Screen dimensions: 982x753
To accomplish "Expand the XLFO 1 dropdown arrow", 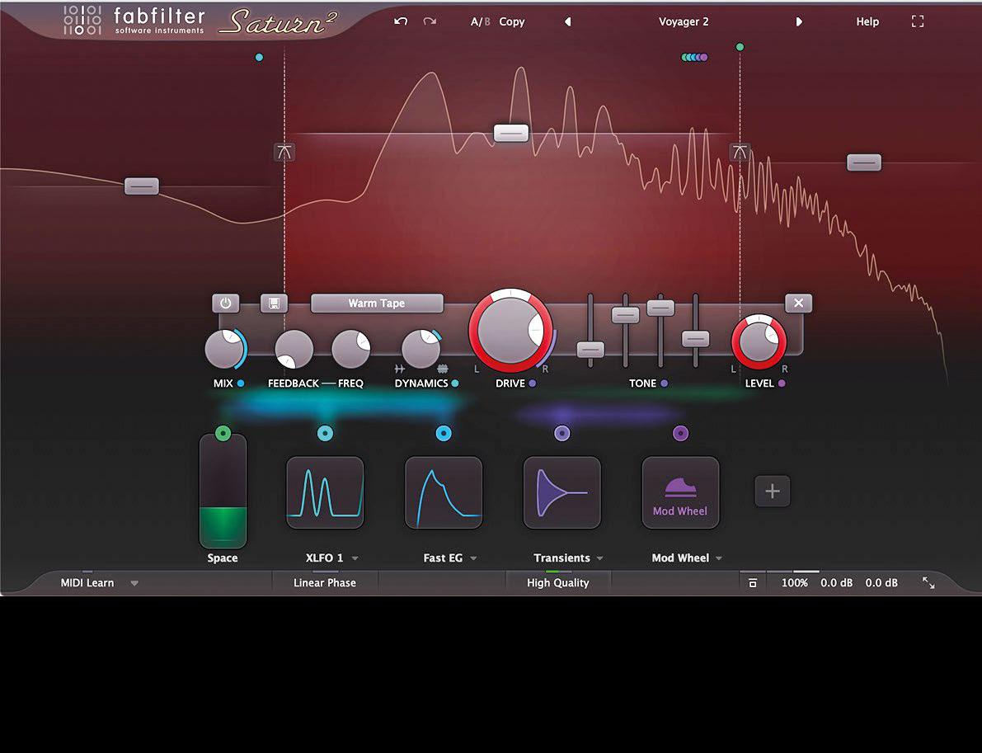I will pos(355,558).
